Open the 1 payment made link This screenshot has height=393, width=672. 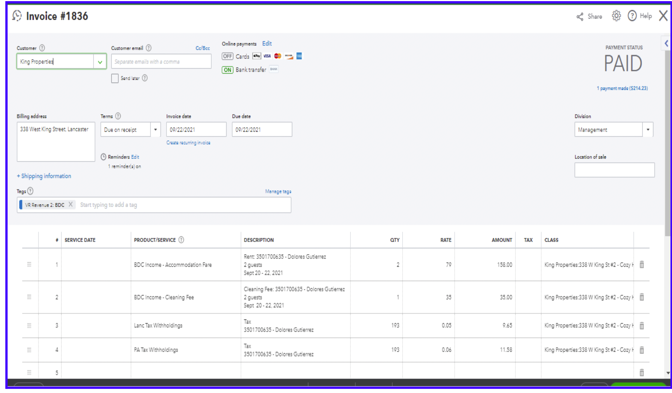[x=622, y=88]
